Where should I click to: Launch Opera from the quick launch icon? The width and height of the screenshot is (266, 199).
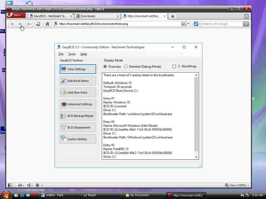point(34,195)
